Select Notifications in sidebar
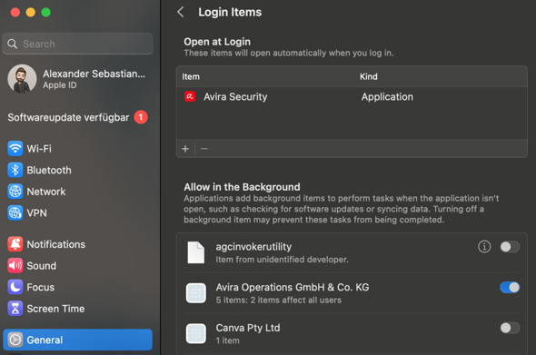The width and height of the screenshot is (536, 355). pos(56,244)
